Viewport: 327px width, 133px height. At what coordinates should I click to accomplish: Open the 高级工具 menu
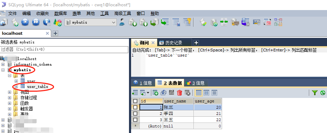tap(123, 14)
